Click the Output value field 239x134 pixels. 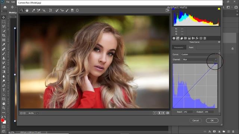click(209, 112)
